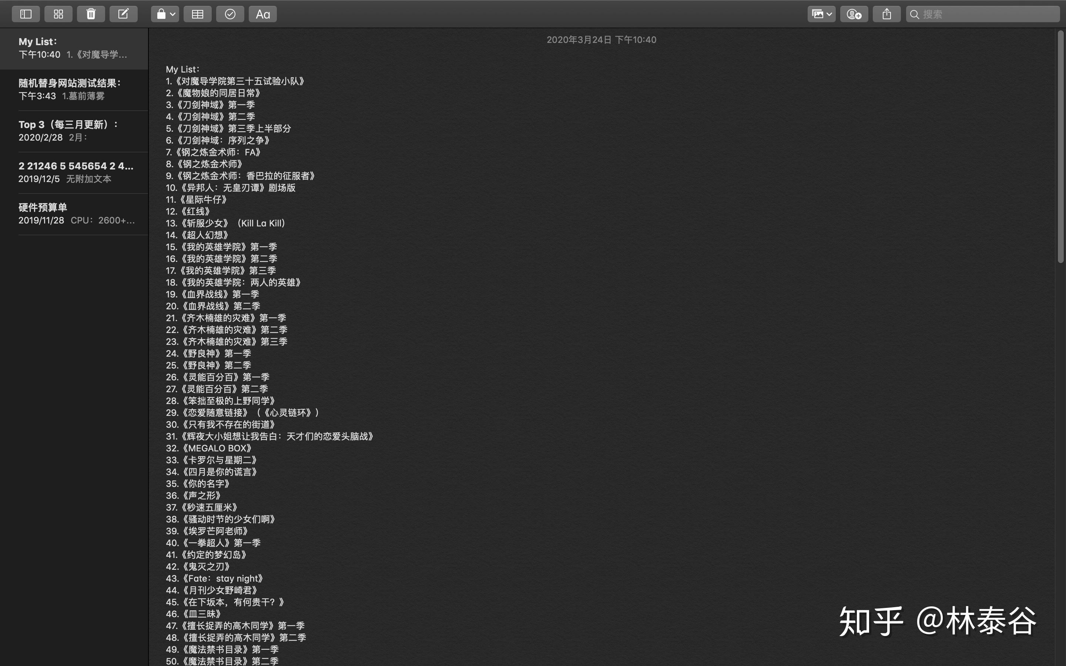Click line 1.《对魔导学院第三十五试验小队》
The width and height of the screenshot is (1066, 666).
[x=236, y=81]
